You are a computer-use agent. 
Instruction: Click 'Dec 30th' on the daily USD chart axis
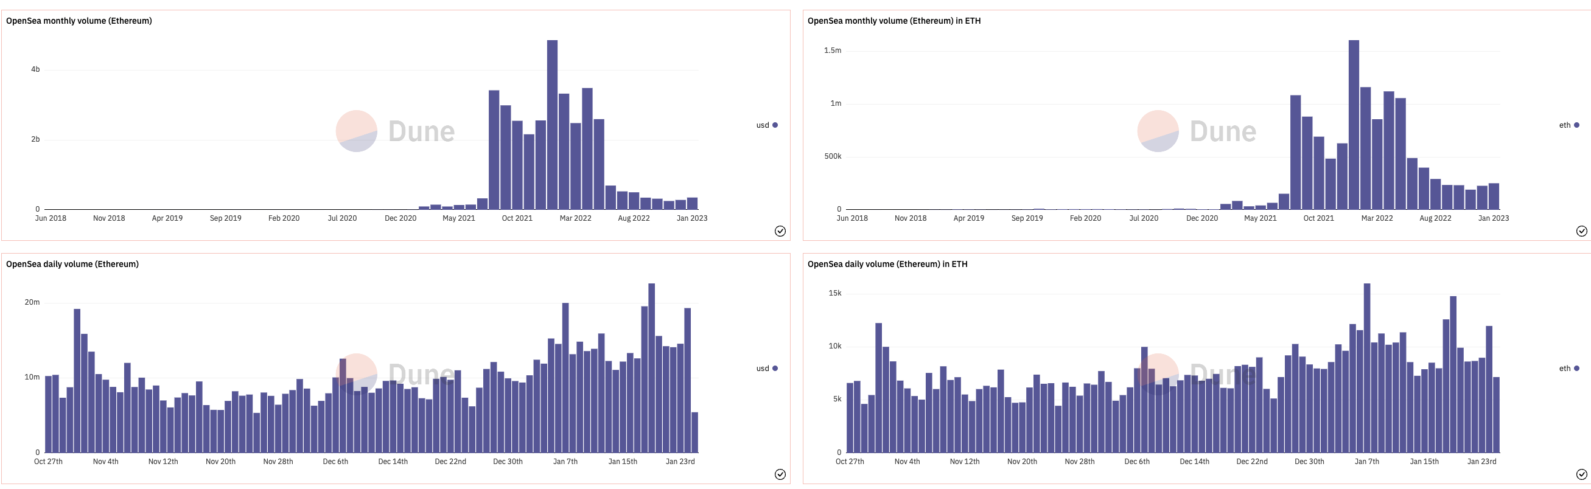508,462
